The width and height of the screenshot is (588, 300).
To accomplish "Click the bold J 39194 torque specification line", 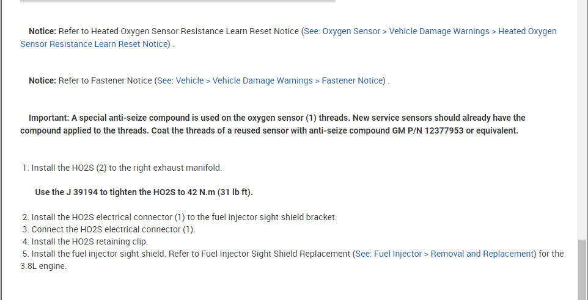I will point(144,192).
